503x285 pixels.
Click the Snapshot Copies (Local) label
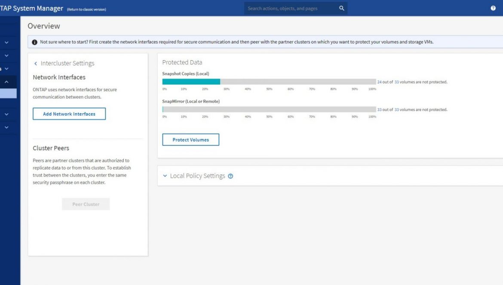[185, 74]
